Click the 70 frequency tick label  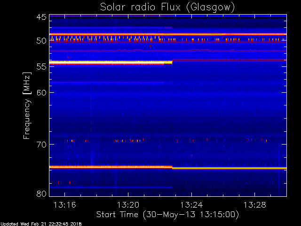coord(41,145)
